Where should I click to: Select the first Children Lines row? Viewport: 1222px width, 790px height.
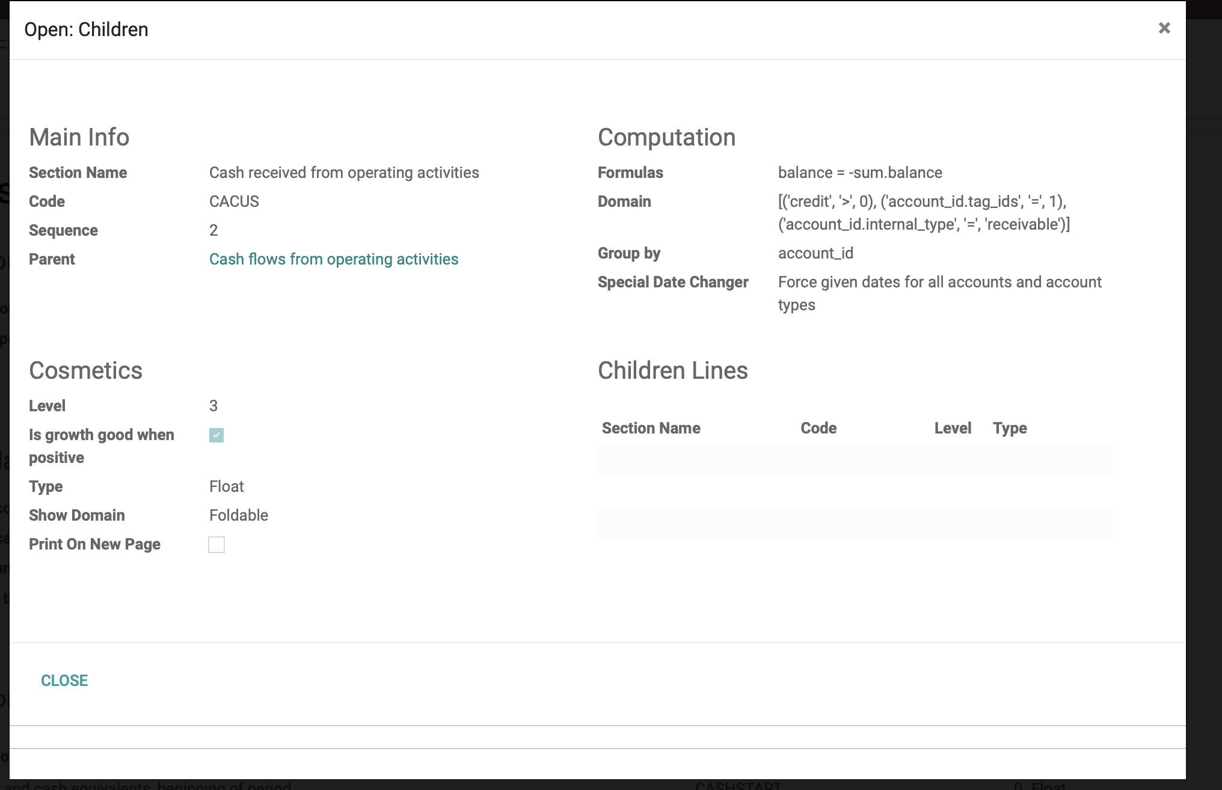(x=854, y=461)
